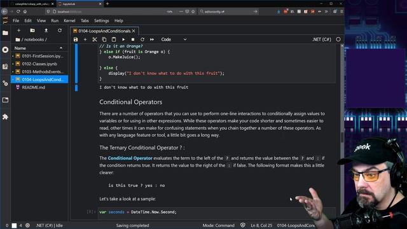Open the File menu
Viewport: 407px width, 229px height.
coord(16,20)
